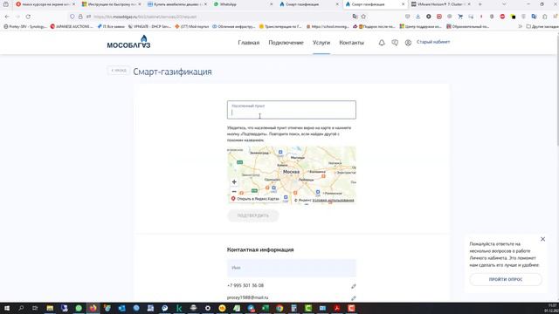This screenshot has height=314, width=559.
Task: Click the Имя input field
Action: click(x=291, y=268)
